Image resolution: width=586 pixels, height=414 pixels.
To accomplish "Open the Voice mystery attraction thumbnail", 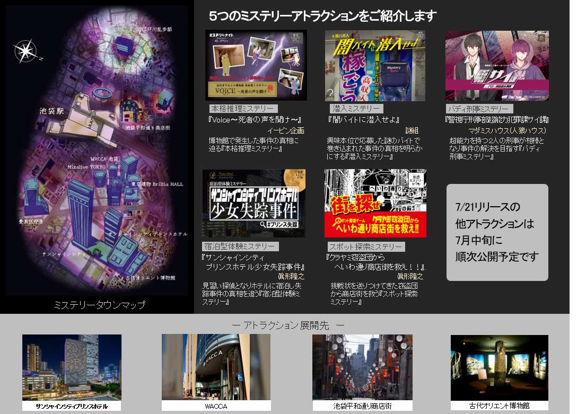I will [256, 65].
